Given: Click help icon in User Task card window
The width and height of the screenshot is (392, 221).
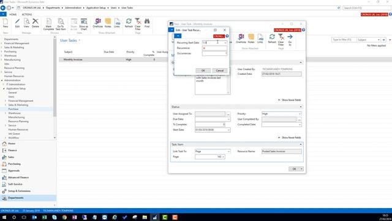Looking at the screenshot, I should click(x=304, y=30).
